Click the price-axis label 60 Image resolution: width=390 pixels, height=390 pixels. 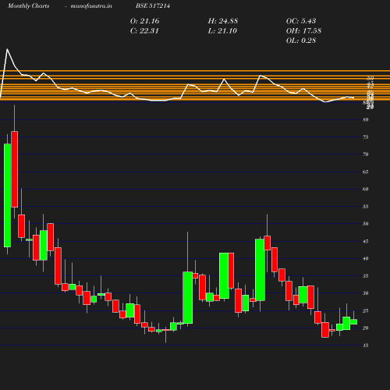(x=366, y=190)
